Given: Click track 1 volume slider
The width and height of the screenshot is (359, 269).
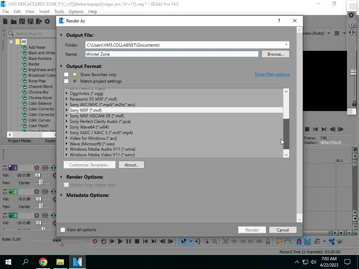Looking at the screenshot, I should point(38,175).
